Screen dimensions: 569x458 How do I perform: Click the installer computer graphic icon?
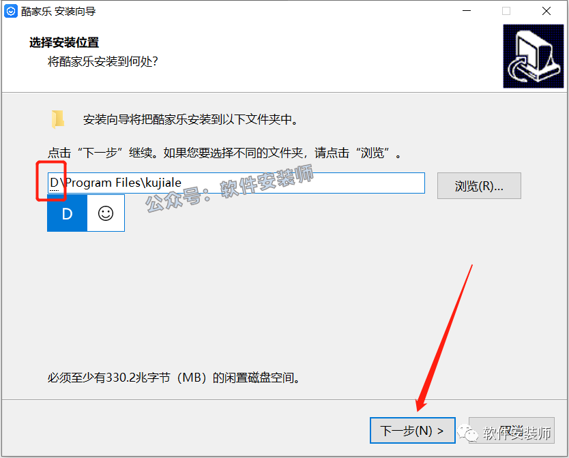[533, 56]
